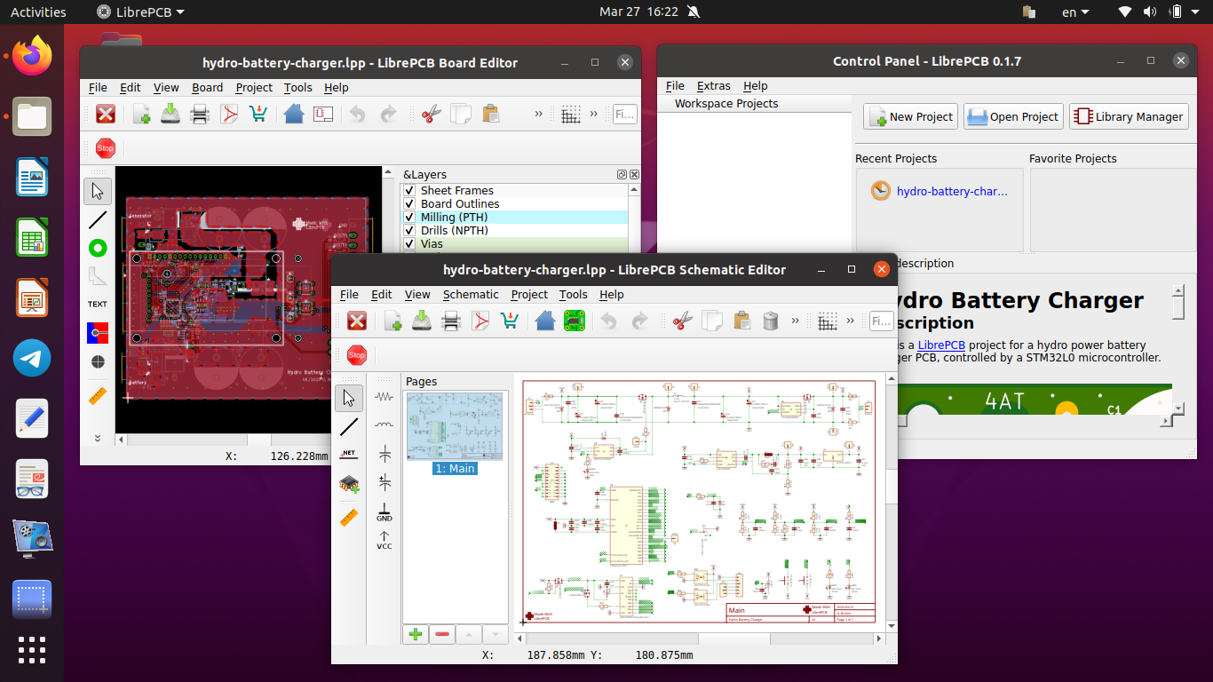The height and width of the screenshot is (682, 1213).
Task: Toggle the Drills (NPTH) layer checkbox
Action: pyautogui.click(x=409, y=231)
